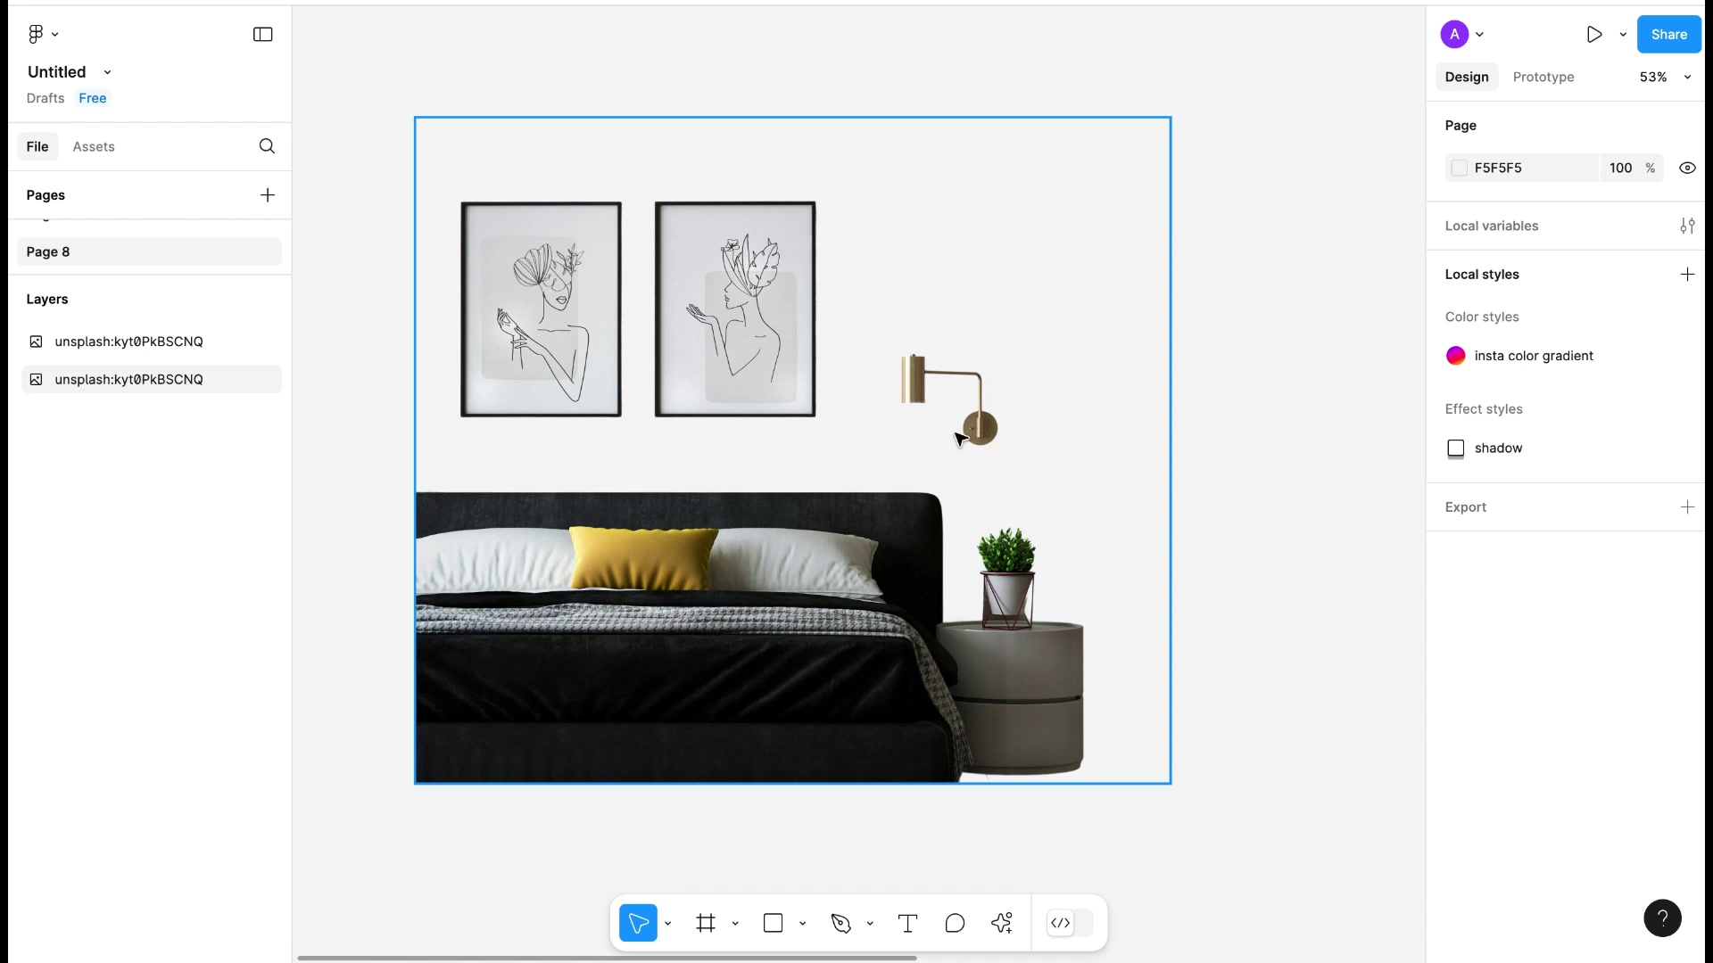This screenshot has height=963, width=1713.
Task: Click image icon of selected unsplash layer
Action: [36, 380]
